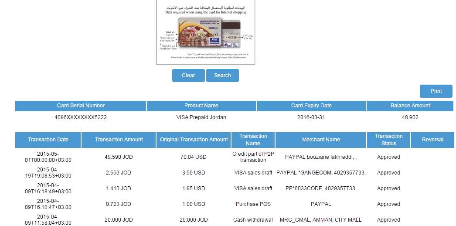Screen dimensions: 456x226
Task: Select the Card Expiry Date column header
Action: coord(311,106)
